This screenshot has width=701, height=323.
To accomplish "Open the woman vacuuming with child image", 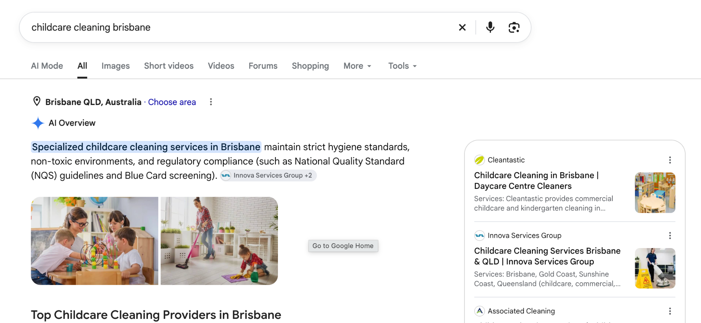I will (x=219, y=241).
